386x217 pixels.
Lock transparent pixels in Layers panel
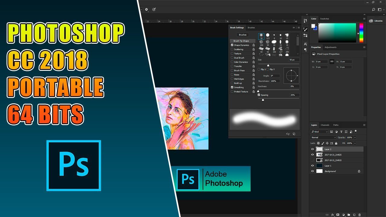(x=318, y=143)
